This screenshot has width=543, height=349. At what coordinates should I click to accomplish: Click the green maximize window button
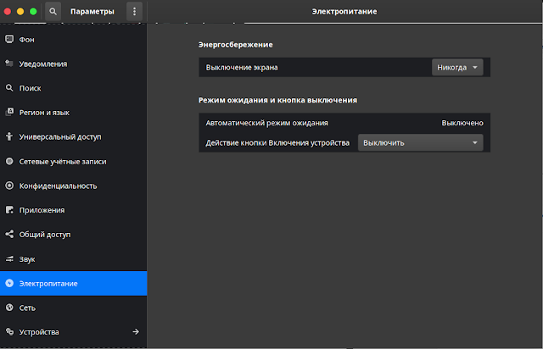pyautogui.click(x=33, y=11)
